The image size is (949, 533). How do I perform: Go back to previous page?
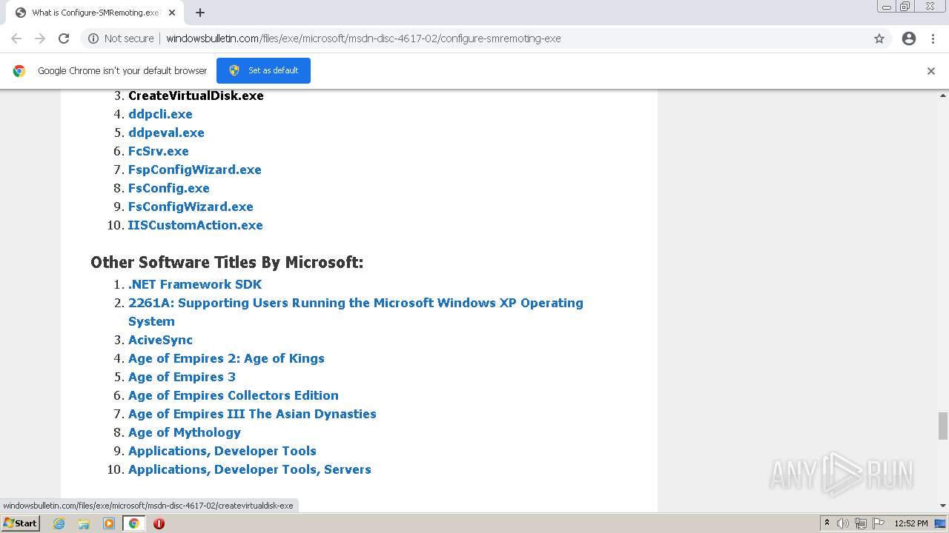16,38
